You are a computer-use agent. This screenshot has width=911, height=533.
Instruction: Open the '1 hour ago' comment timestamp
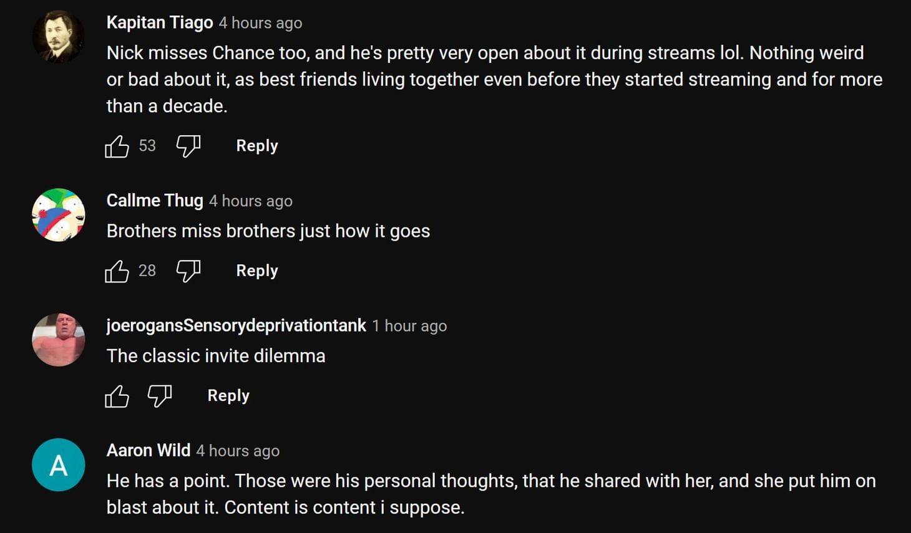(409, 326)
